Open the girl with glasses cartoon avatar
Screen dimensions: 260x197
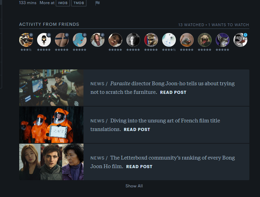[44, 40]
